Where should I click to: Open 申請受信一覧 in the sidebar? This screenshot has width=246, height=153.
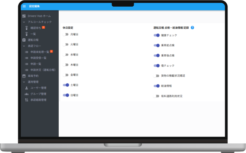tap(38, 58)
